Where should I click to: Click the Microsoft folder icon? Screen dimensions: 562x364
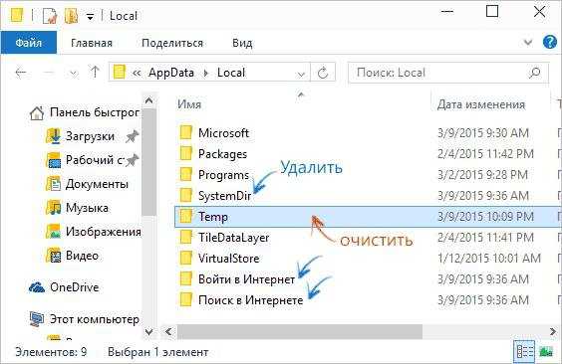click(x=185, y=132)
